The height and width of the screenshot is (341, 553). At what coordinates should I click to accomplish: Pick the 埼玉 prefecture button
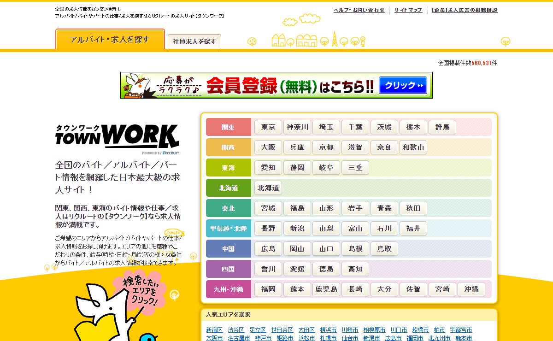(x=326, y=127)
